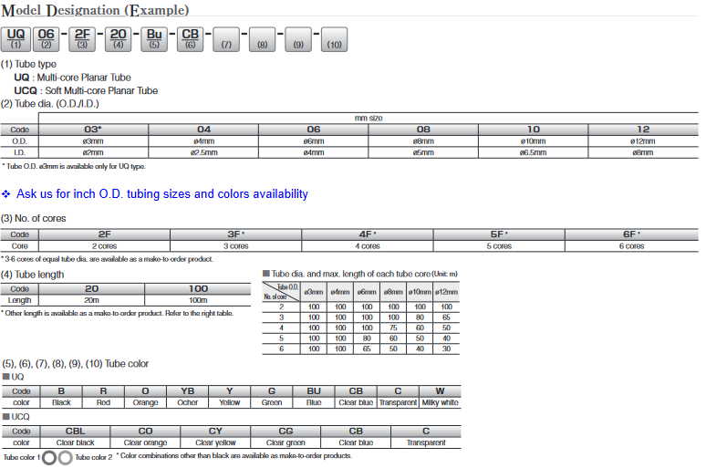Viewport: 706px width, 468px height.
Task: Click the empty (10) designation box
Action: 334,39
